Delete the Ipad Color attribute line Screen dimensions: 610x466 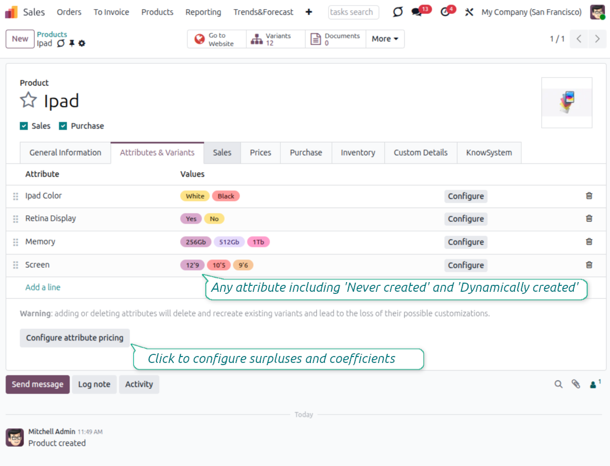click(589, 196)
